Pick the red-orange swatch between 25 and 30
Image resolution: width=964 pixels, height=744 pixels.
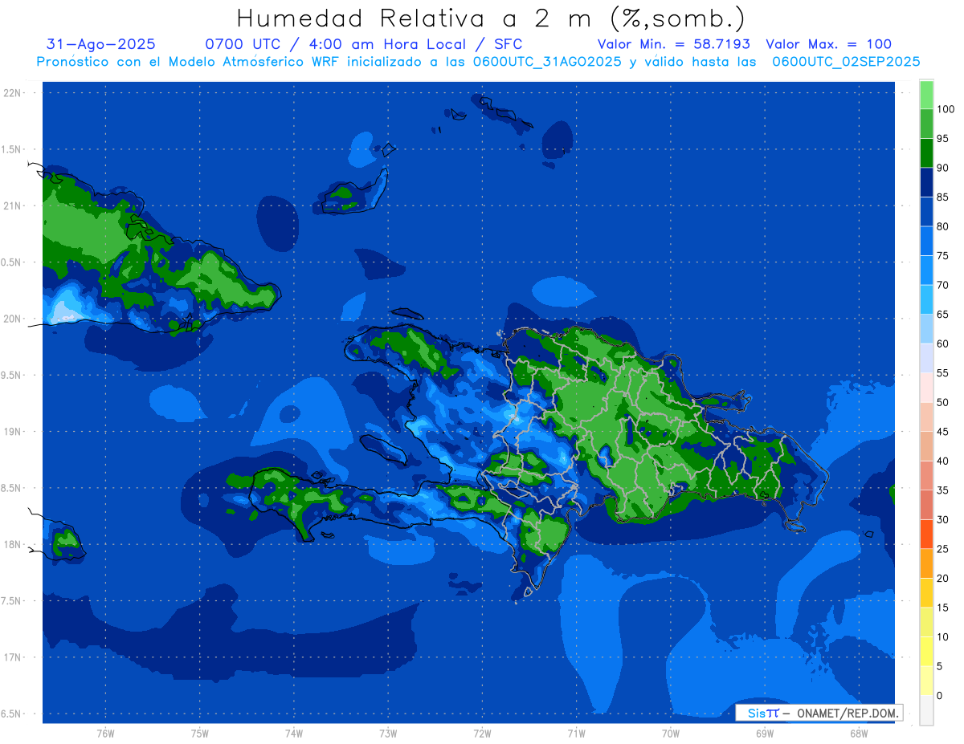926,534
